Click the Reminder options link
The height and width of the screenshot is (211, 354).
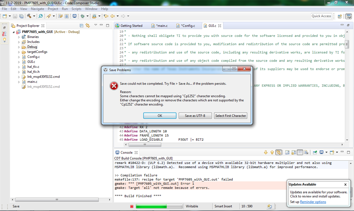coord(313,202)
